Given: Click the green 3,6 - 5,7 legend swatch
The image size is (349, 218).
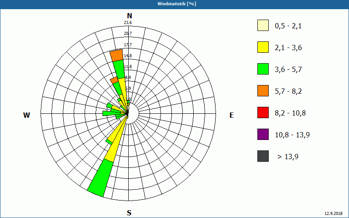Looking at the screenshot, I should click(263, 69).
